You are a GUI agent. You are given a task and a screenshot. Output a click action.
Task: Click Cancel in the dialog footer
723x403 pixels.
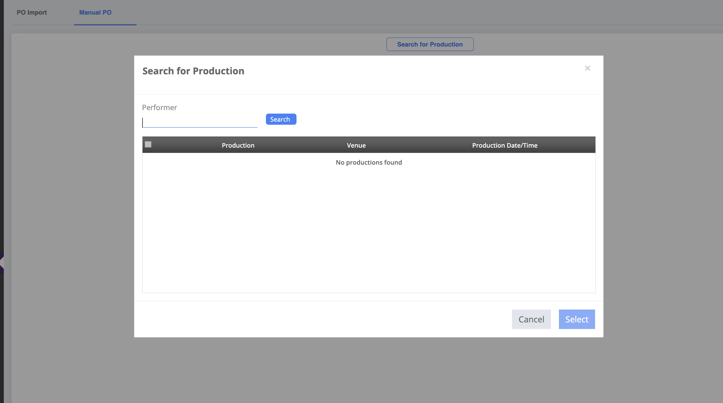pos(531,319)
